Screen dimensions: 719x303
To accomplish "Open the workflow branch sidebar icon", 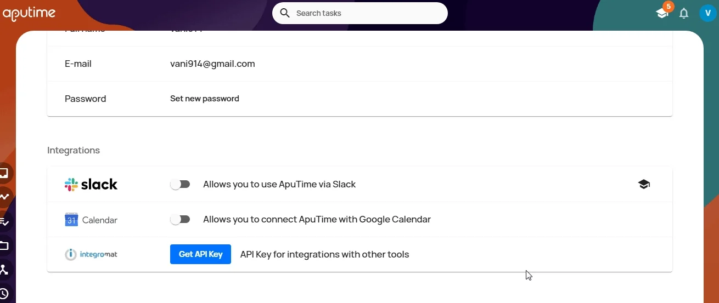I will 4,270.
